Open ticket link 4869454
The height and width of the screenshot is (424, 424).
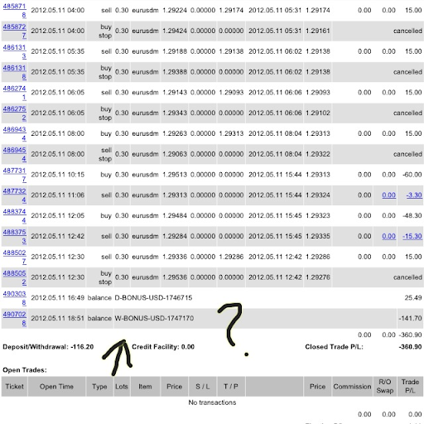tap(15, 154)
